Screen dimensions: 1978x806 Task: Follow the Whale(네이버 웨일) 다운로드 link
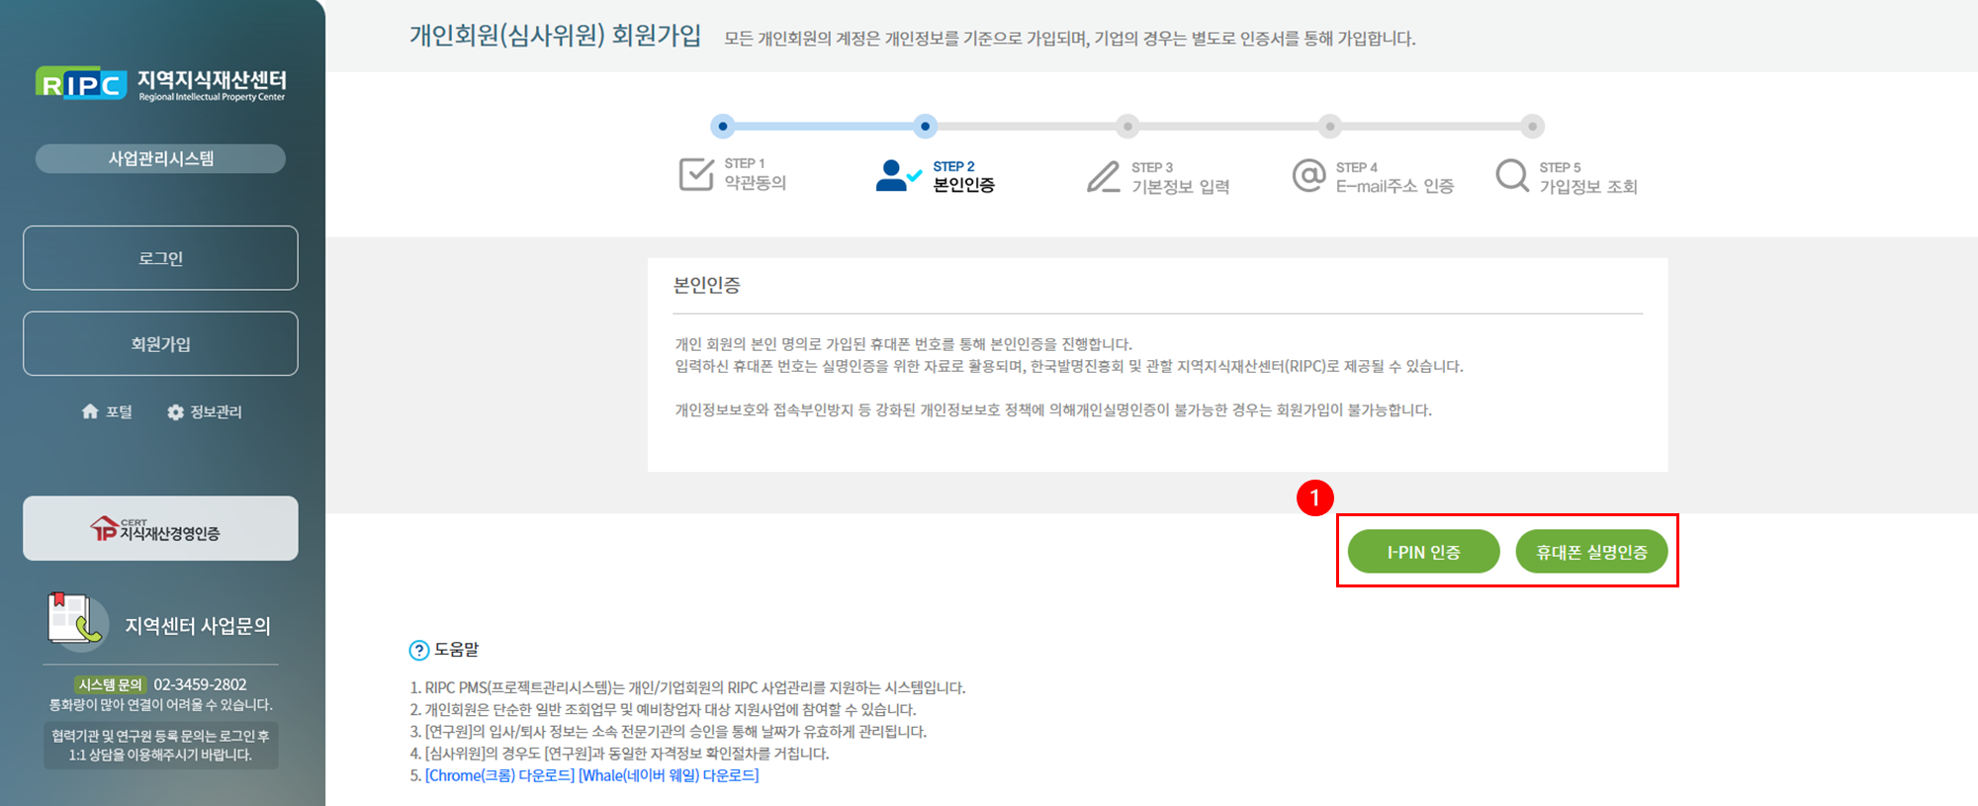coord(669,775)
